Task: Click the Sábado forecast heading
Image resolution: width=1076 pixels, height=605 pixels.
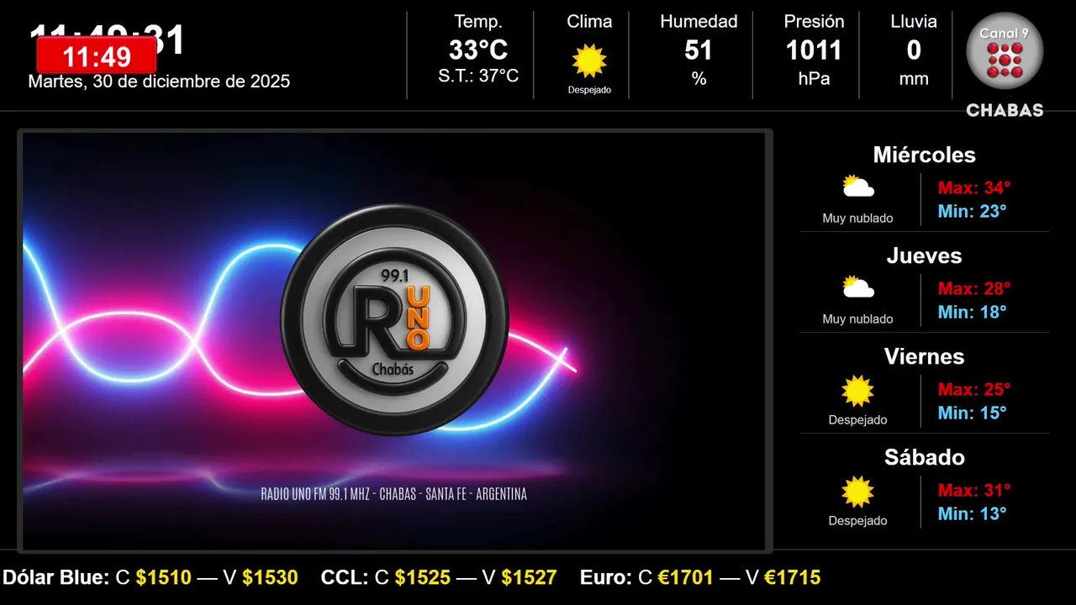Action: (x=924, y=457)
